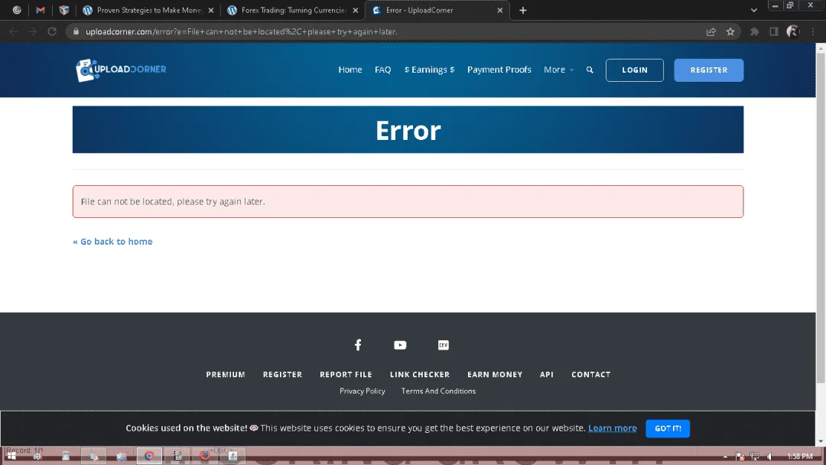Image resolution: width=826 pixels, height=465 pixels.
Task: Close the Proven Strategies tab
Action: tap(211, 10)
